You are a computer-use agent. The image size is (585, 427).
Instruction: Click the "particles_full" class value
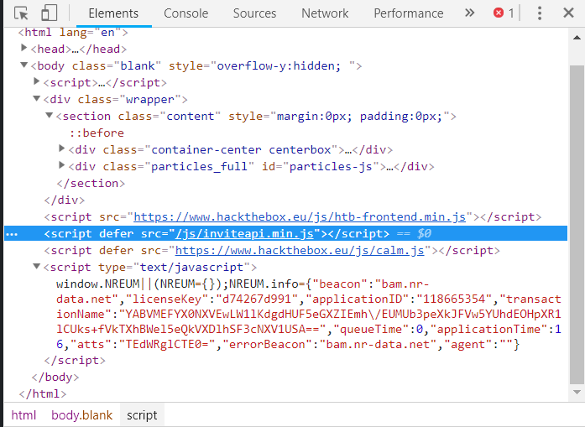coord(199,166)
